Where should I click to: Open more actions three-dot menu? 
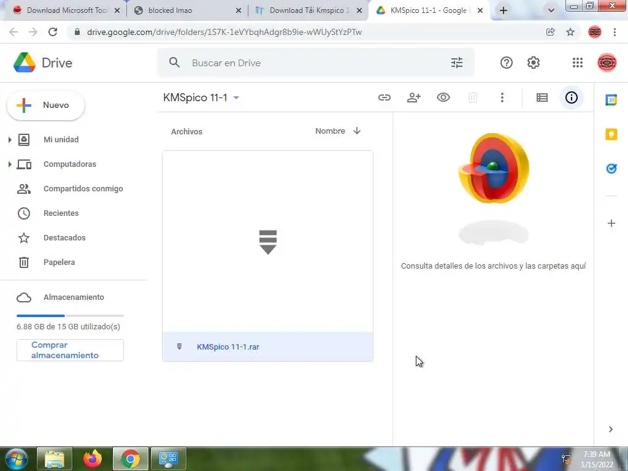click(x=502, y=98)
